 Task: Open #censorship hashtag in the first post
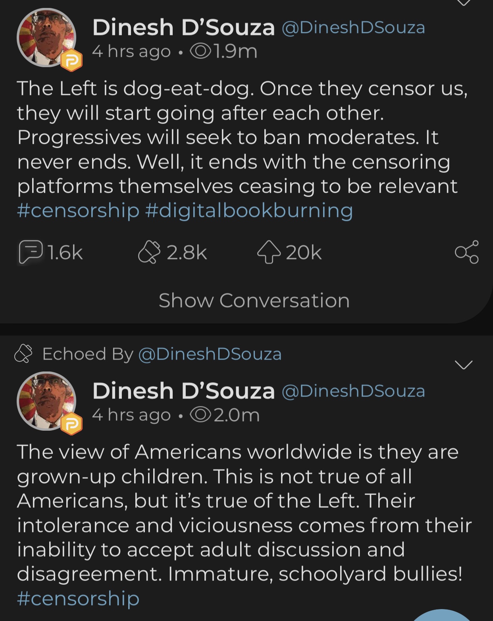tap(78, 210)
